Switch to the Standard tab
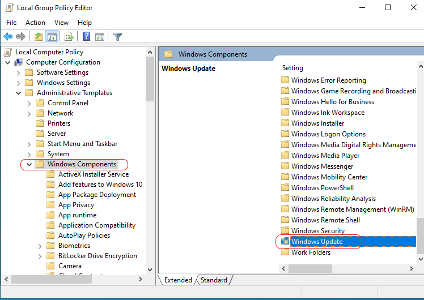The width and height of the screenshot is (424, 300). pos(214,280)
